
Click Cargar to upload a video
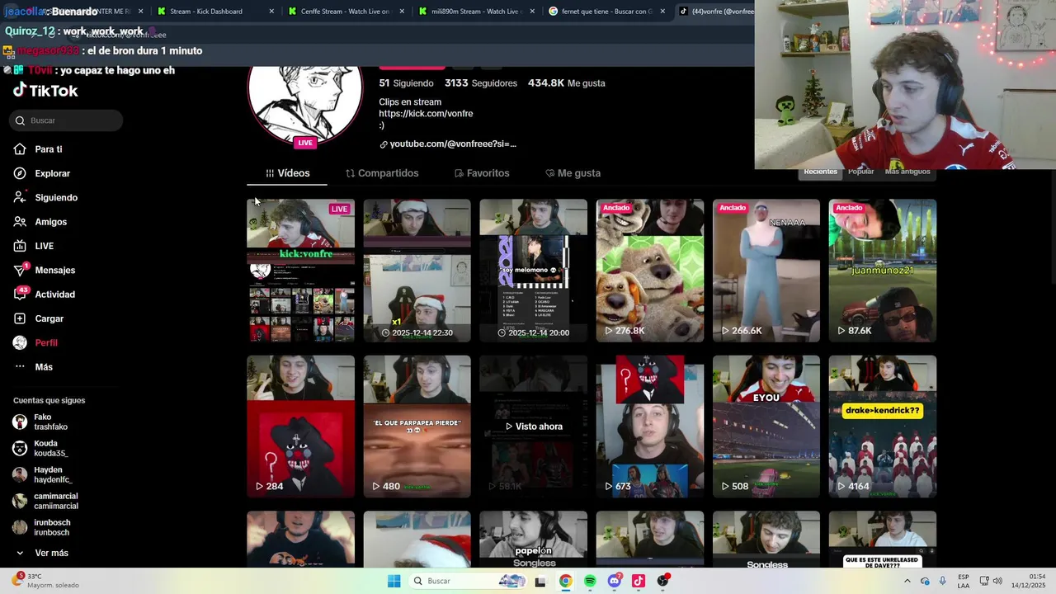click(39, 318)
